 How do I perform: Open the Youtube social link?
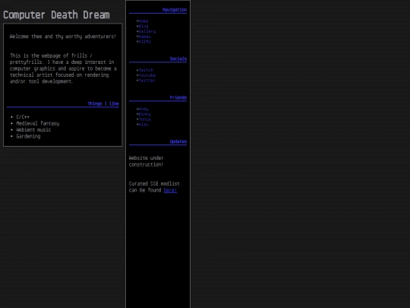pos(147,75)
